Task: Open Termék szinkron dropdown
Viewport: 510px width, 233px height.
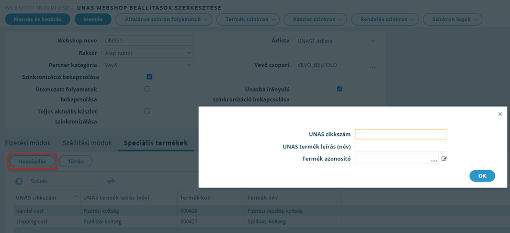Action: tap(247, 19)
